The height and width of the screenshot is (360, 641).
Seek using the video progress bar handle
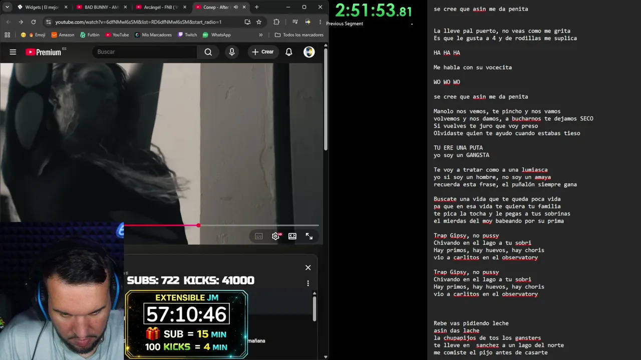tap(198, 225)
